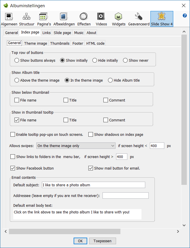Switch to the Links tab
Viewport: 190px width, 248px height.
tap(46, 33)
